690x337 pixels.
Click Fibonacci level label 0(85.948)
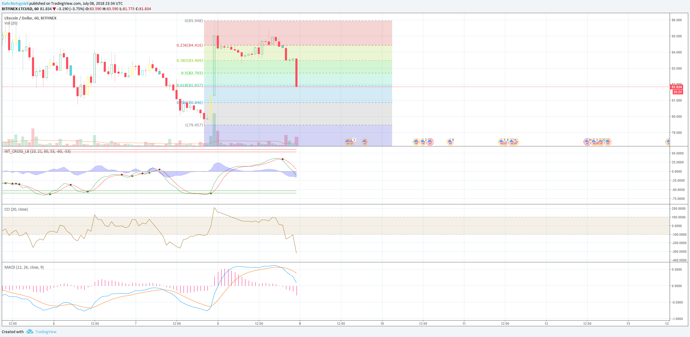[x=194, y=21]
